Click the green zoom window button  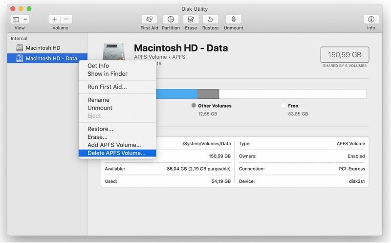point(29,9)
